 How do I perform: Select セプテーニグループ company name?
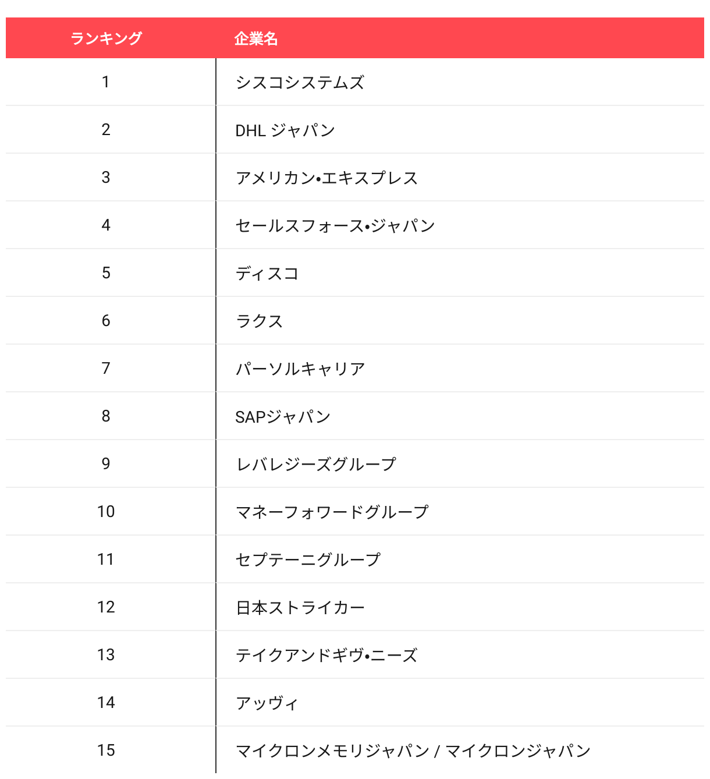click(x=308, y=560)
